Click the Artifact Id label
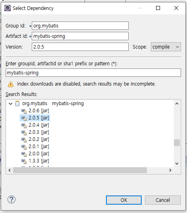The width and height of the screenshot is (187, 213). click(x=17, y=36)
